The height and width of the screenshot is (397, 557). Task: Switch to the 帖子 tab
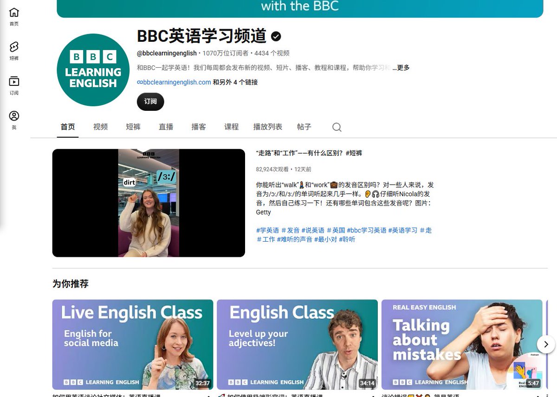point(304,127)
